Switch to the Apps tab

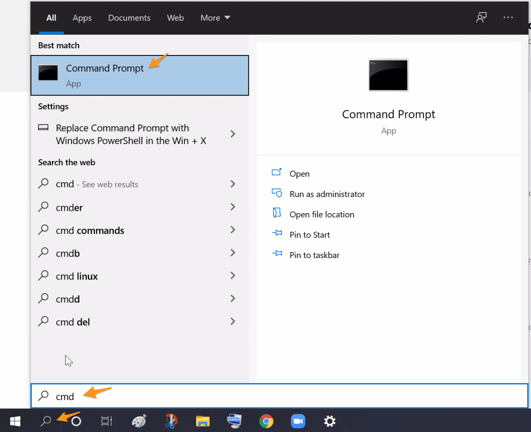tap(82, 17)
